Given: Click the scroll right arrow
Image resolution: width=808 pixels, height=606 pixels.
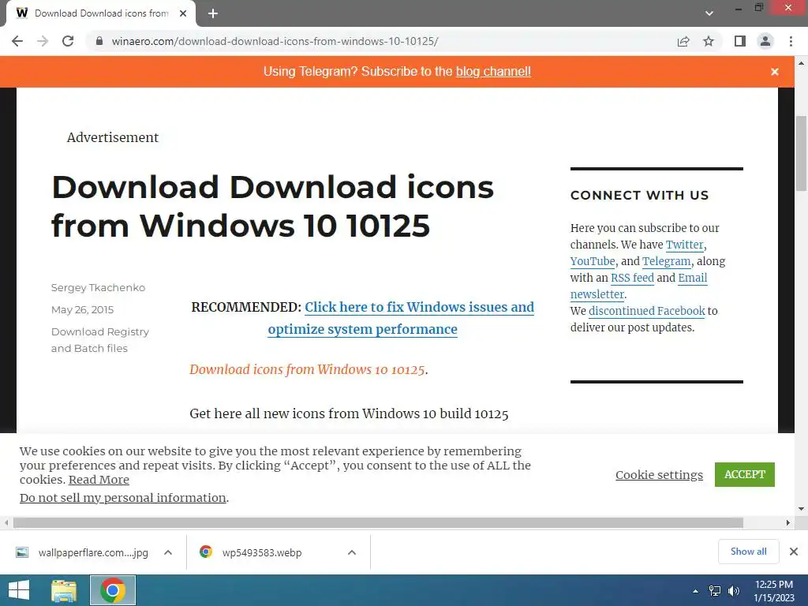Looking at the screenshot, I should tap(788, 522).
